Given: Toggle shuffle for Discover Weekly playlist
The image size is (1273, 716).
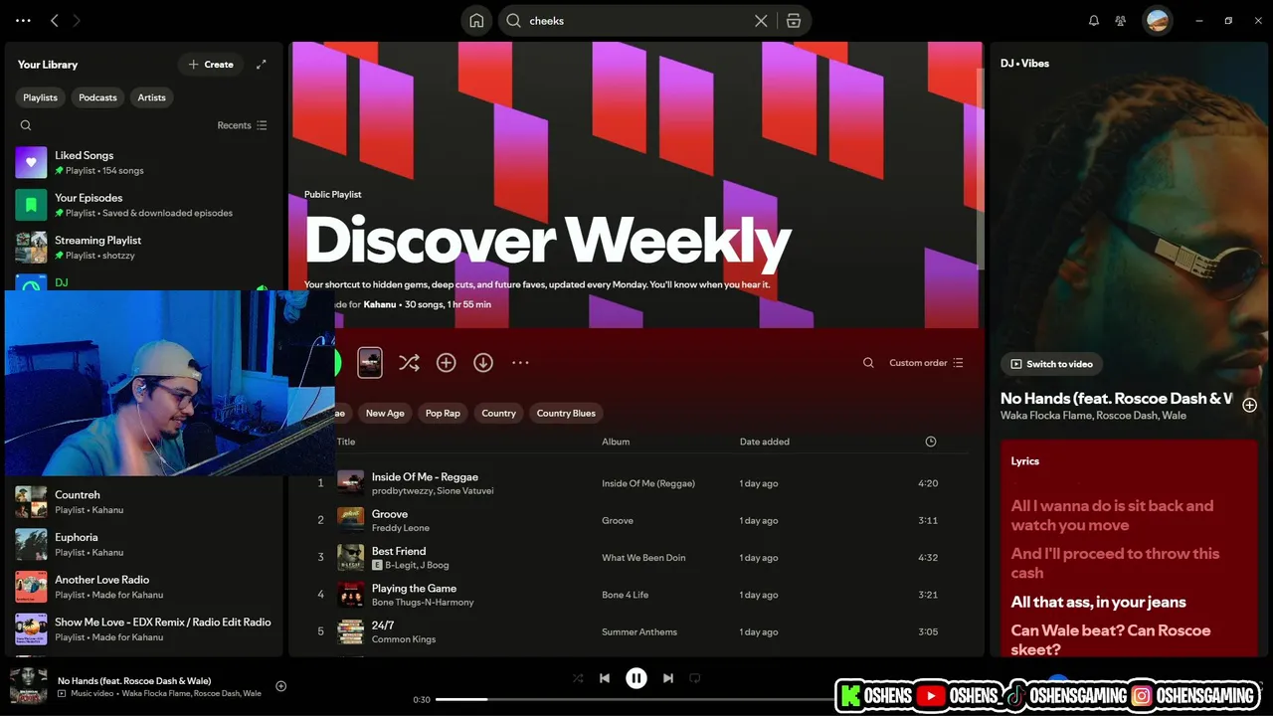Looking at the screenshot, I should (x=409, y=363).
